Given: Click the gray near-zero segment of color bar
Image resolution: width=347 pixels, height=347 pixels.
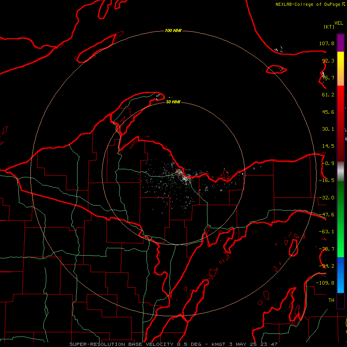Looking at the screenshot, I should [340, 171].
